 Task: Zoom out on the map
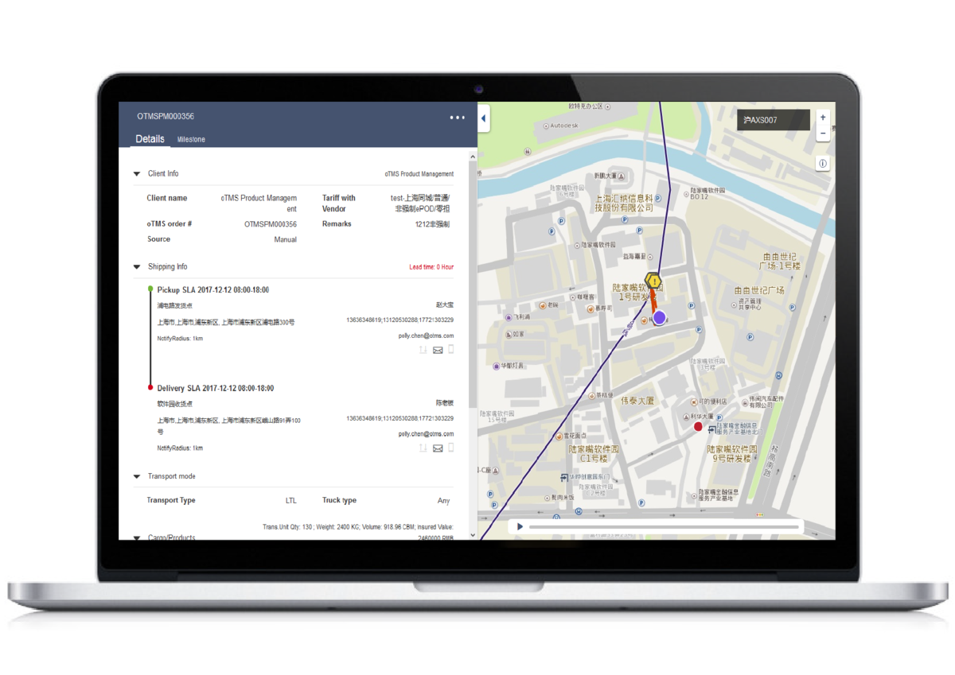point(823,134)
